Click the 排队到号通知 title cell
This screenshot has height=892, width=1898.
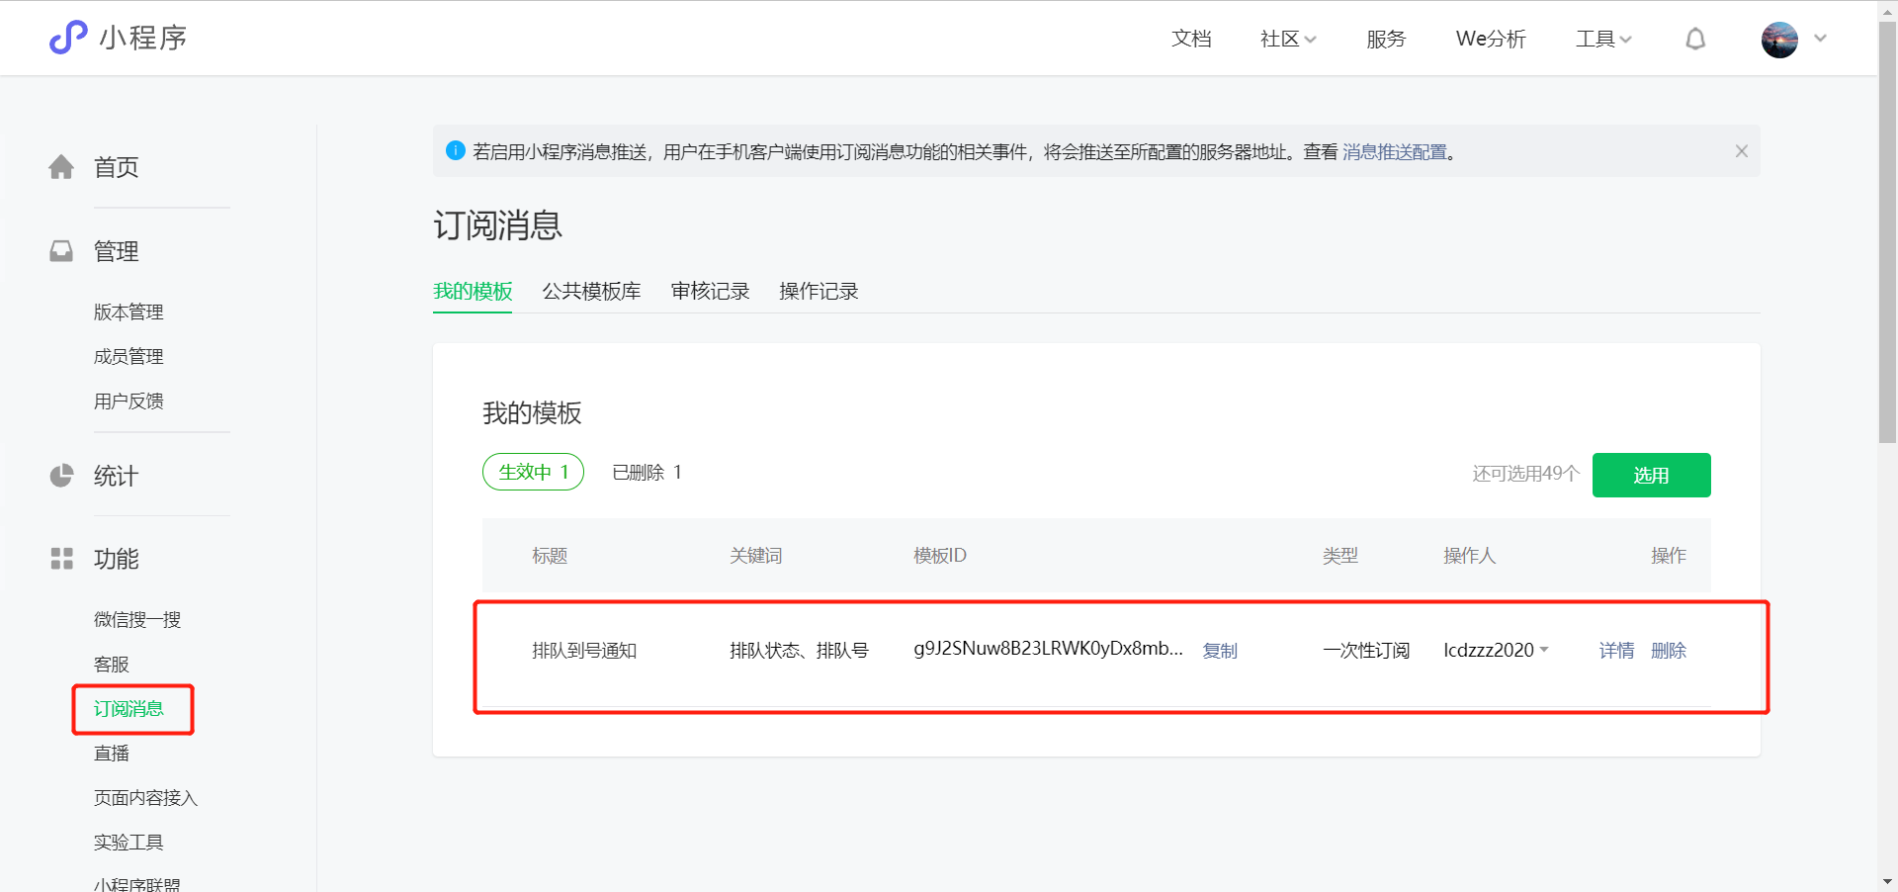(584, 650)
